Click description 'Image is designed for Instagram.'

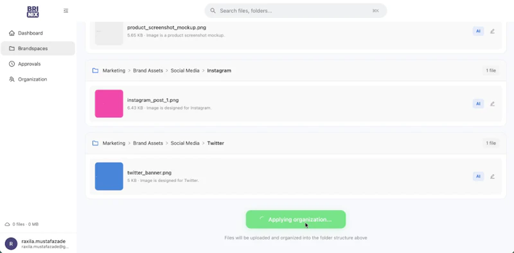179,108
